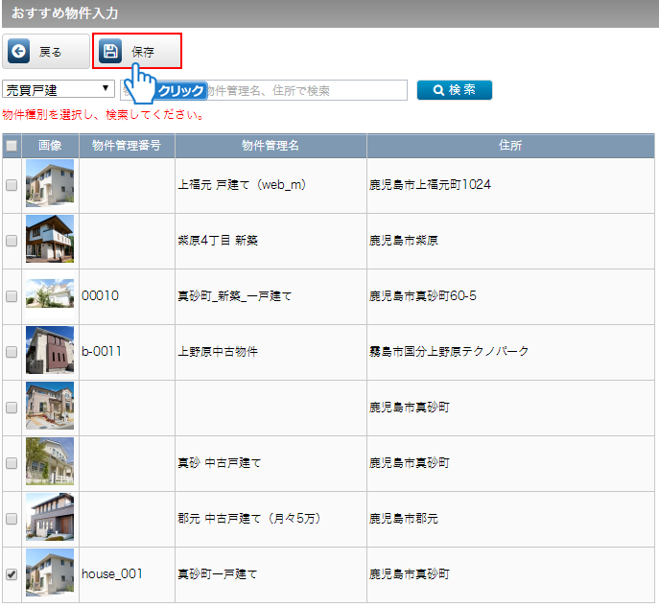Click the 画像 column header
The image size is (659, 607).
(x=50, y=146)
